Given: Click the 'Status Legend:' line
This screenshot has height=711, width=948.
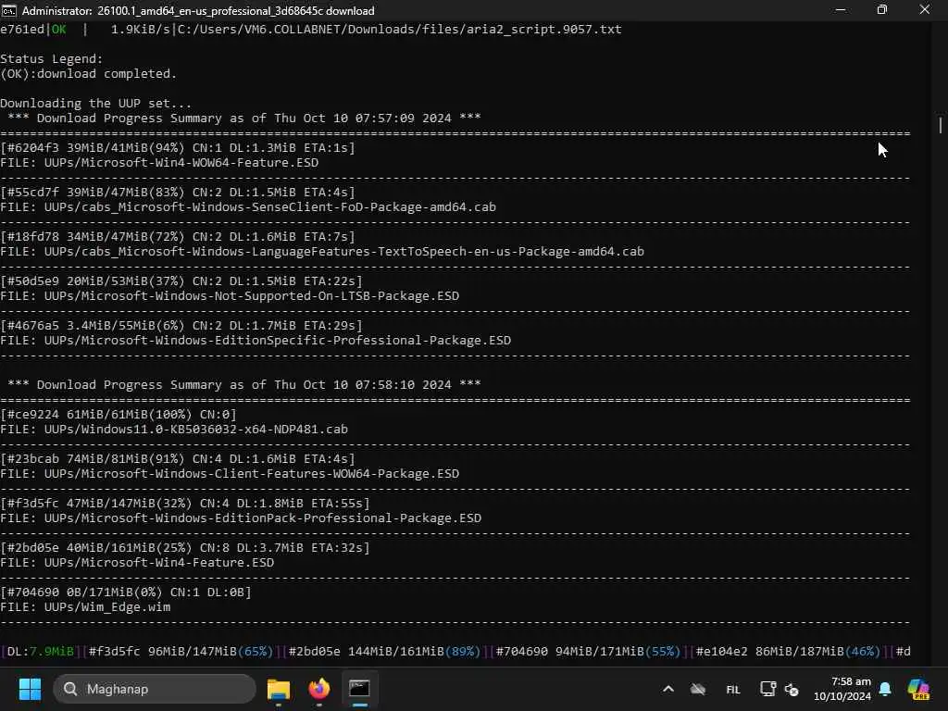Looking at the screenshot, I should (x=52, y=58).
